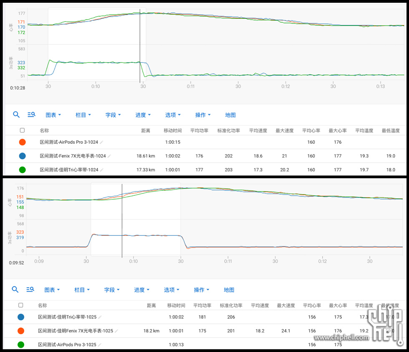Image resolution: width=409 pixels, height=352 pixels.
Task: Open activity 区间测试-AirPods Pro 3-1025
Action: click(x=67, y=345)
